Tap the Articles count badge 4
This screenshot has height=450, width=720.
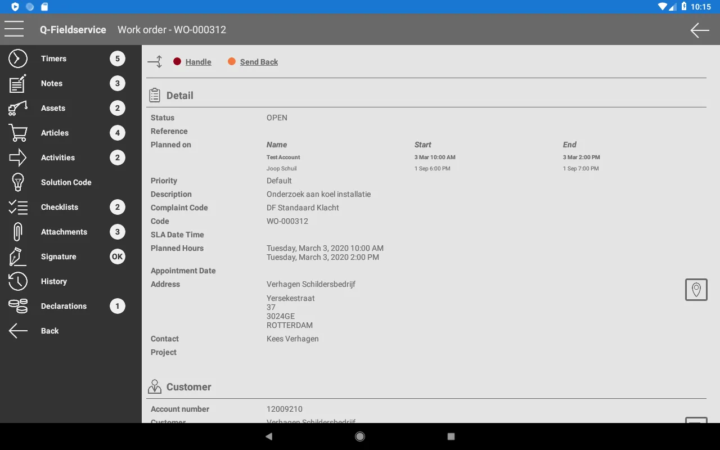point(118,133)
